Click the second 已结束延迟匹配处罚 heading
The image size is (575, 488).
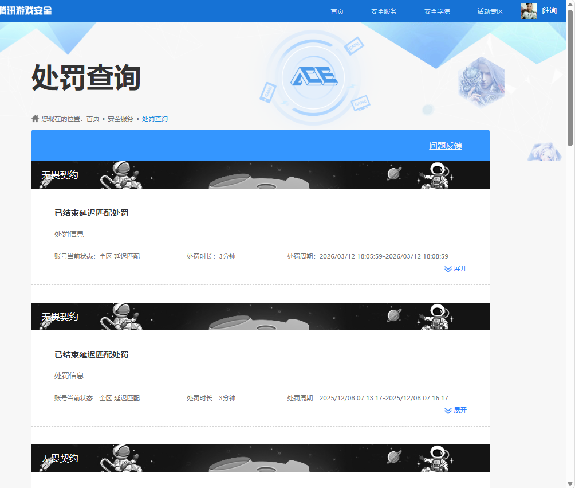point(91,355)
